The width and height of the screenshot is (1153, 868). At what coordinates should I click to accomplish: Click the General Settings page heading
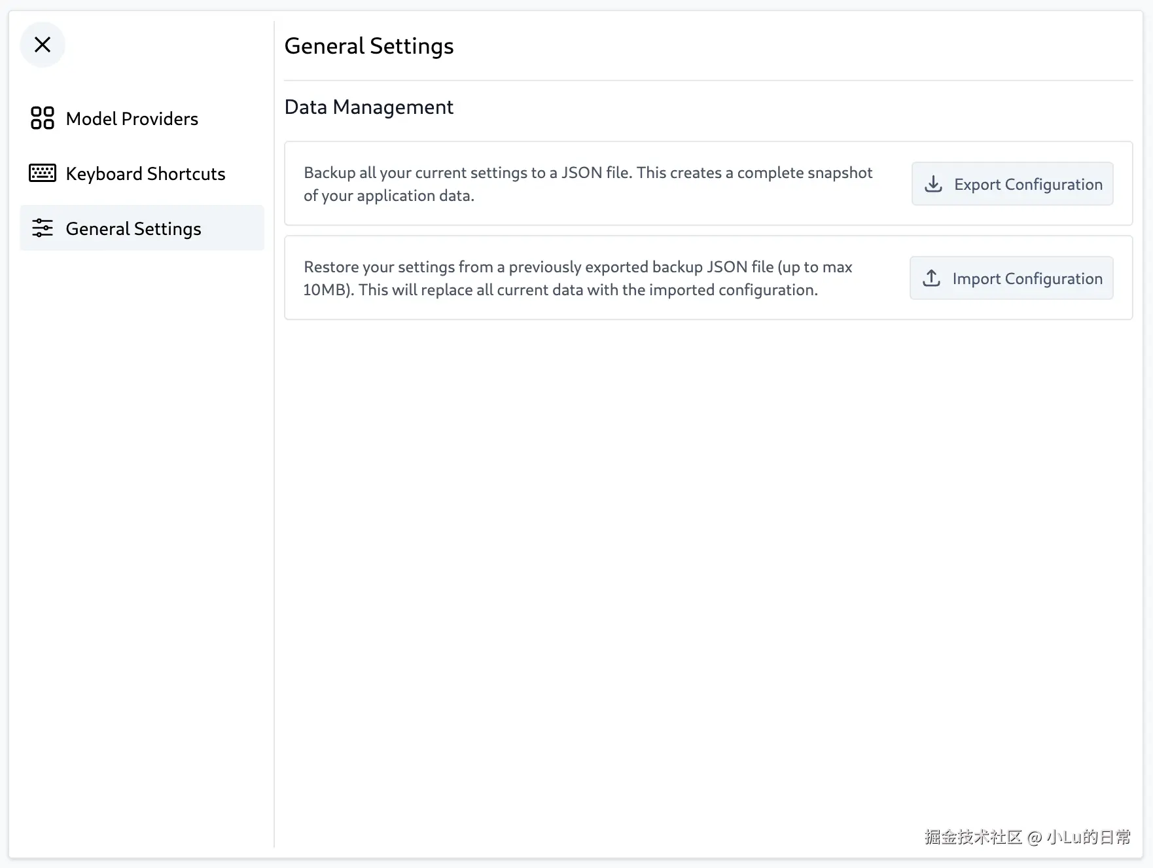(x=368, y=46)
